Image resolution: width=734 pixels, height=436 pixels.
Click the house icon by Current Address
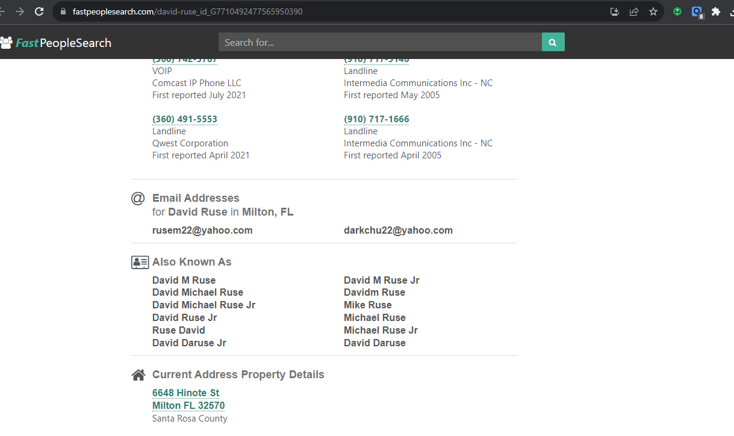click(x=138, y=375)
